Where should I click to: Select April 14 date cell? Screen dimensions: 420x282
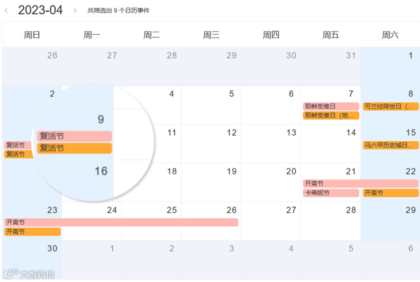(331, 144)
